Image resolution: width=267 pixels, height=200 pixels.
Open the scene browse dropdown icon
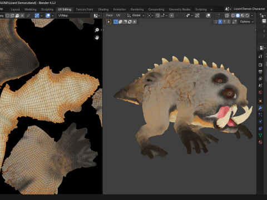228,9
